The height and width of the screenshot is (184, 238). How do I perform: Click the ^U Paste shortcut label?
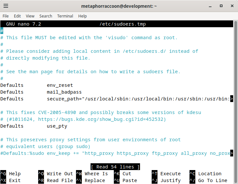click(125, 180)
